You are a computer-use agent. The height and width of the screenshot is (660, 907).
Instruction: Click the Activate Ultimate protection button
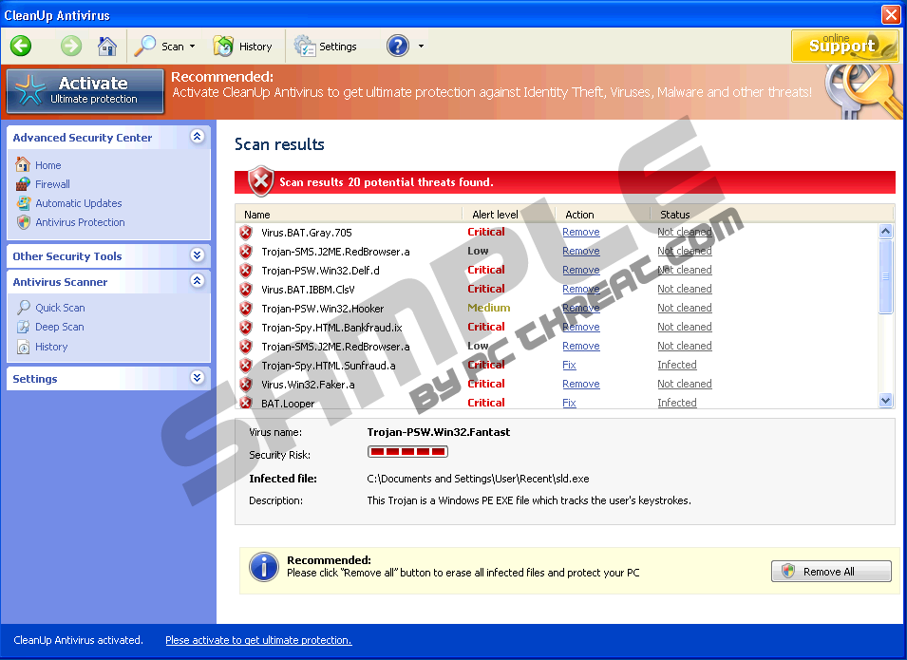coord(85,91)
